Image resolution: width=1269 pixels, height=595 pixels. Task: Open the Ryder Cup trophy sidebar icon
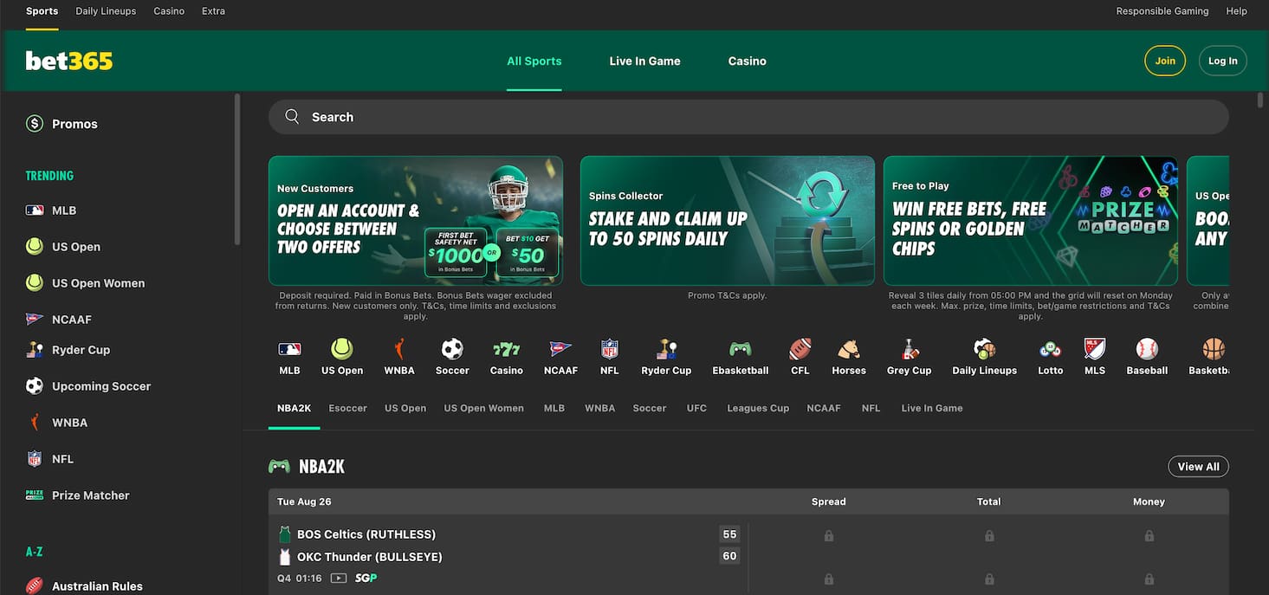[35, 350]
